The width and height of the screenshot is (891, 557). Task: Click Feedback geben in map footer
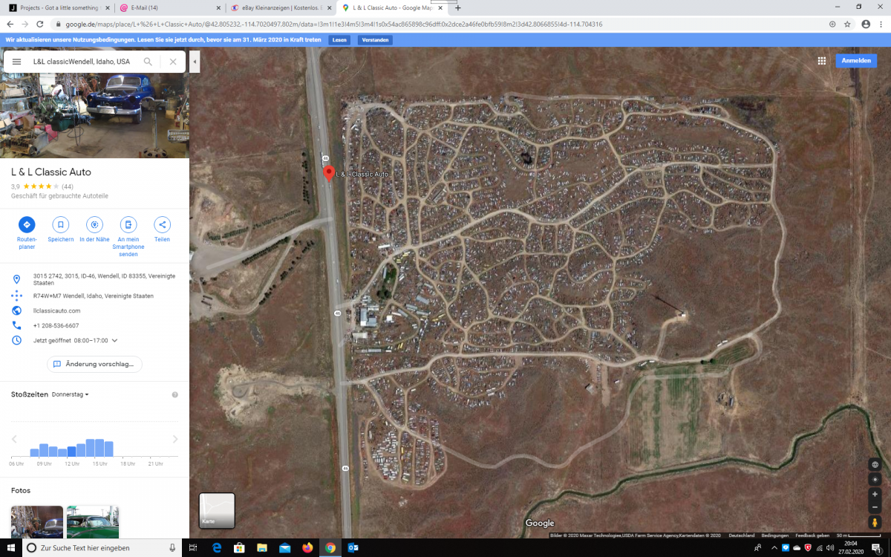point(812,535)
